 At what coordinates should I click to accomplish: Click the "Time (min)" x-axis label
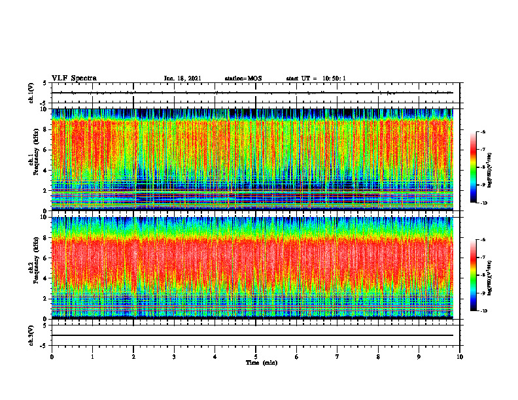(262, 363)
